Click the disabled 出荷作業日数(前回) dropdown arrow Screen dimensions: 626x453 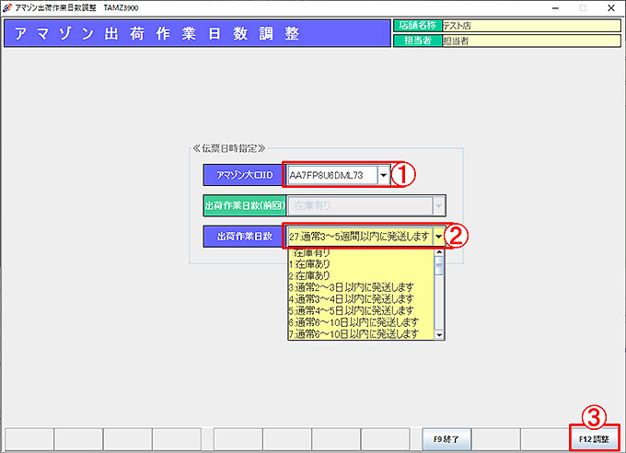pyautogui.click(x=439, y=205)
